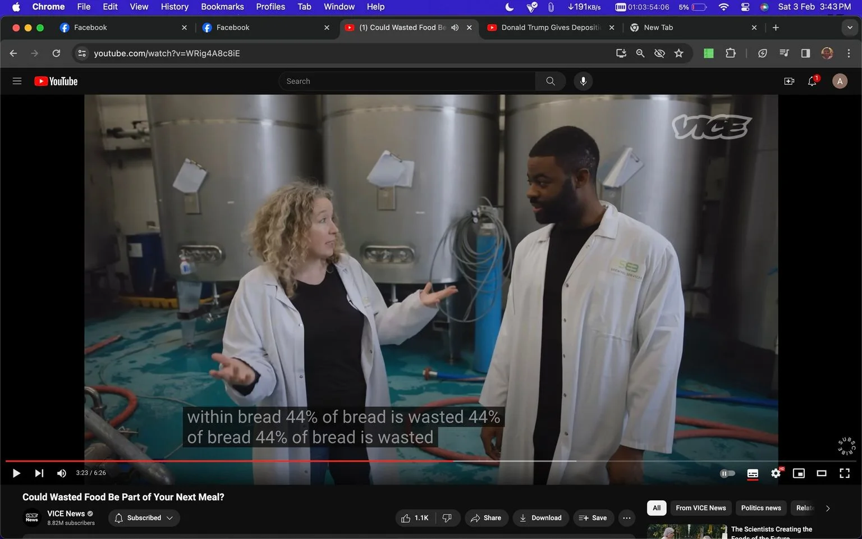Open YouTube notifications bell
This screenshot has height=539, width=862.
[x=812, y=81]
